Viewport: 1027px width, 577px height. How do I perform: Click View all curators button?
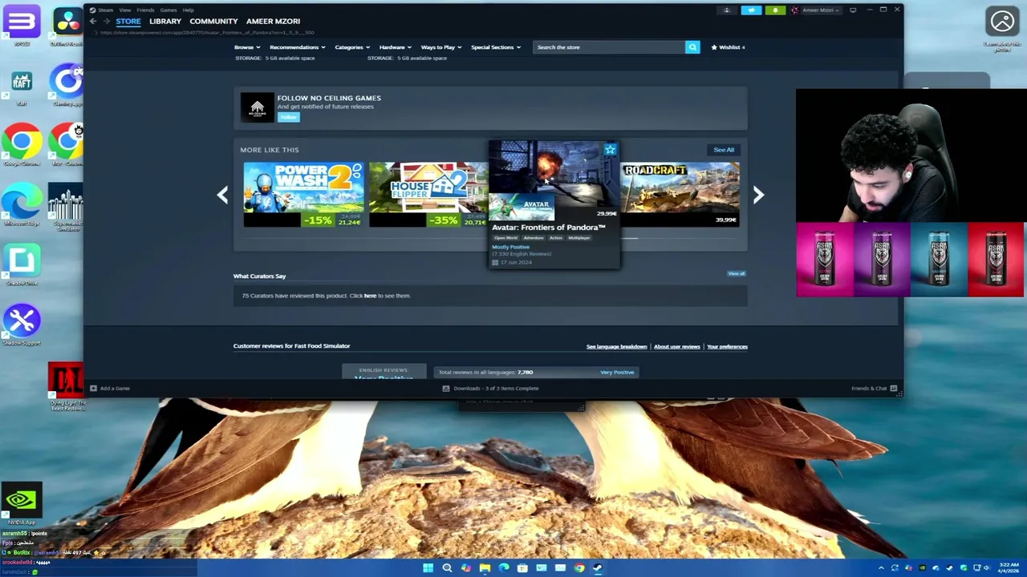click(x=737, y=274)
